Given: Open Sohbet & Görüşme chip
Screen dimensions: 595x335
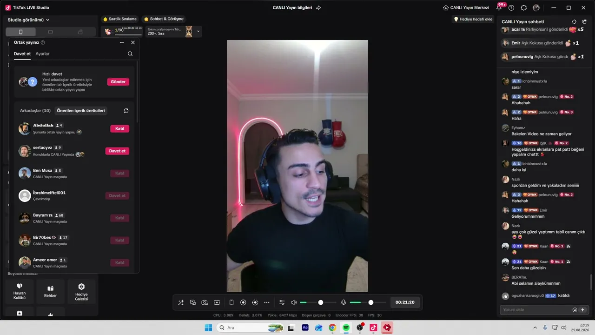Looking at the screenshot, I should 164,19.
